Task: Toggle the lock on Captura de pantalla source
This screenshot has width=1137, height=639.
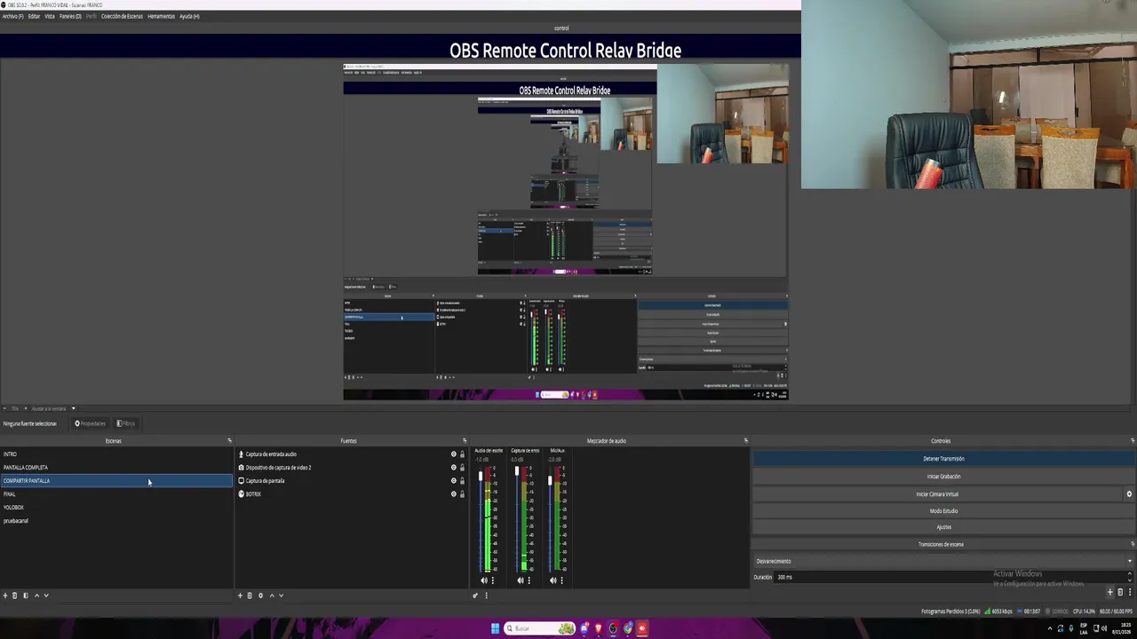Action: (x=462, y=481)
